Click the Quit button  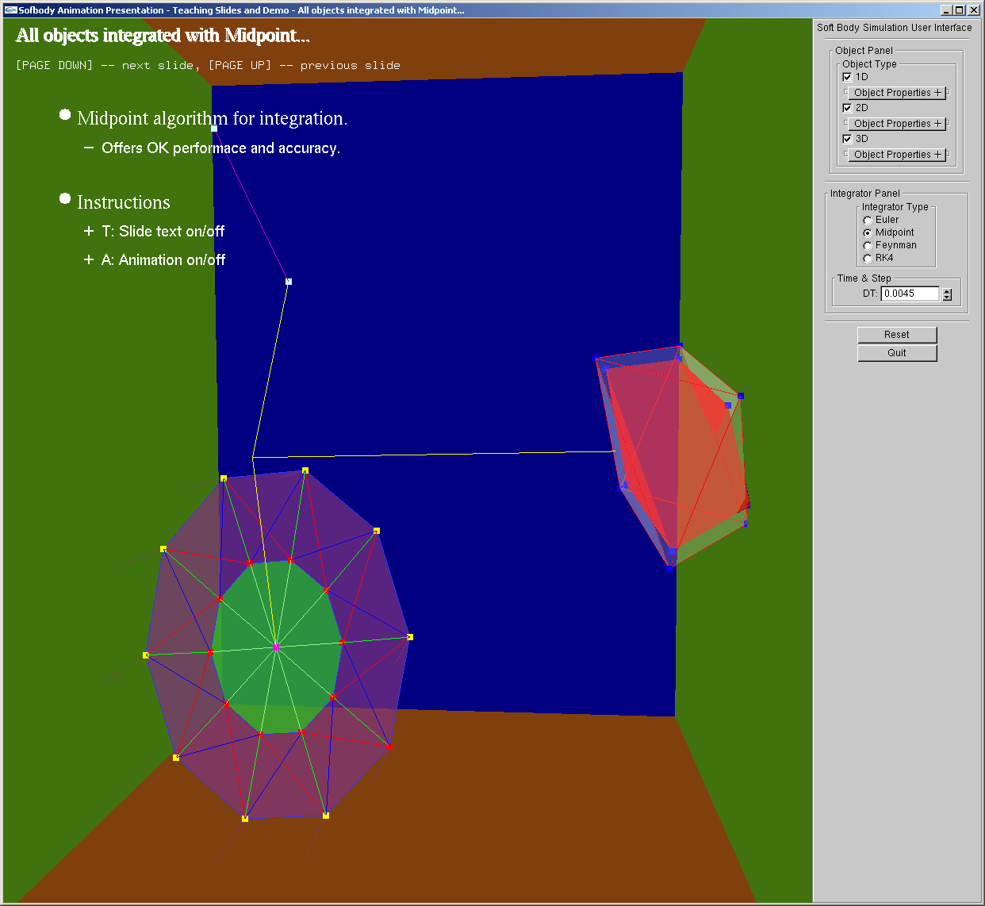(897, 353)
